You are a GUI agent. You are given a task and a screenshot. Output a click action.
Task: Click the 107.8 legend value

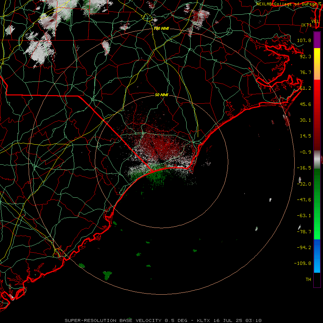coord(304,40)
